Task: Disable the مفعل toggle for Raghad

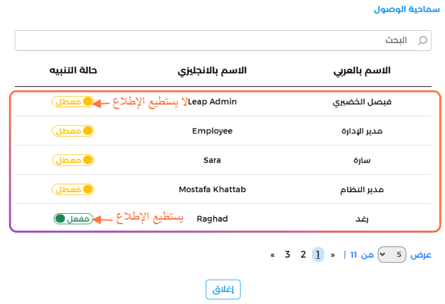Action: click(x=73, y=218)
